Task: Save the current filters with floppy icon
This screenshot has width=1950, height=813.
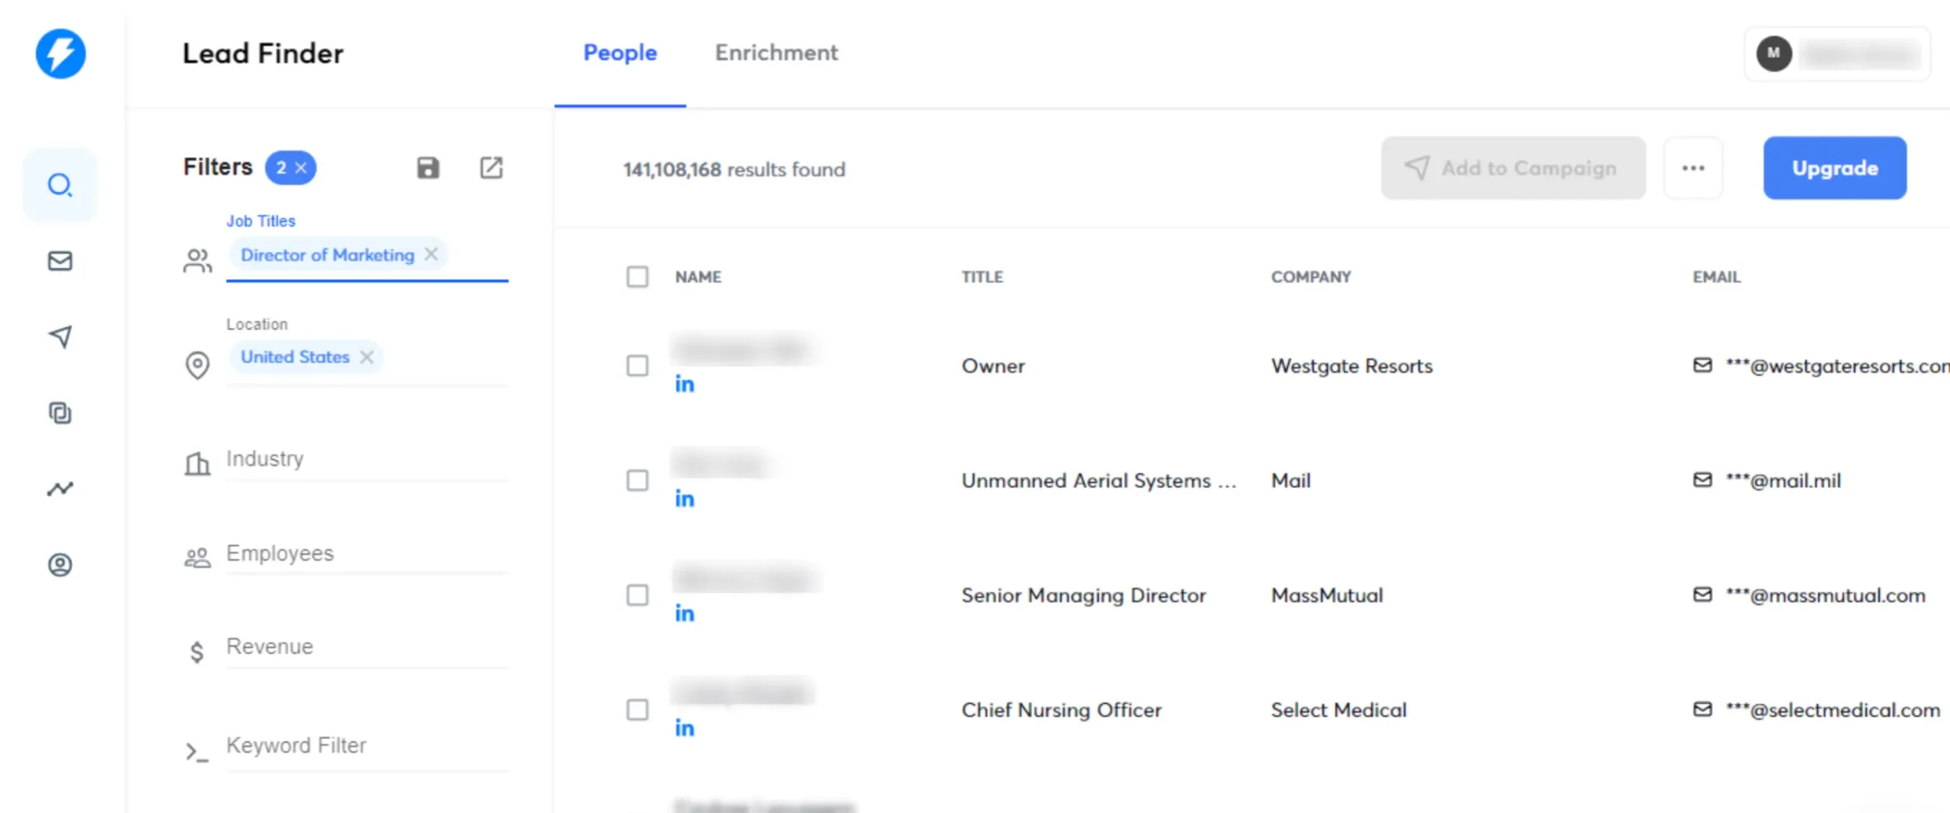Action: [428, 168]
